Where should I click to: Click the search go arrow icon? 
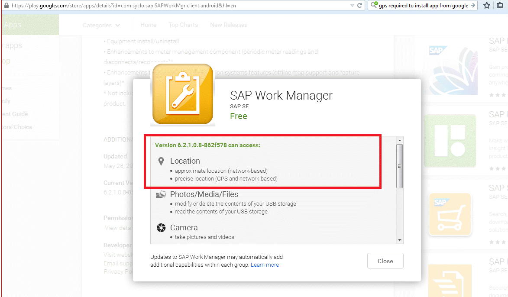click(473, 6)
